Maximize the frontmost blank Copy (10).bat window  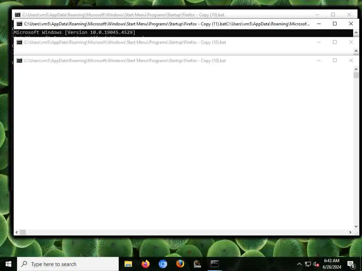pos(335,60)
